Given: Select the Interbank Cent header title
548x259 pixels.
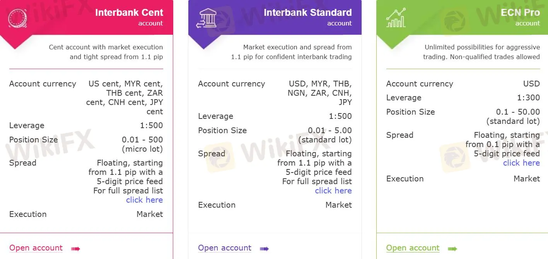Looking at the screenshot, I should pos(129,12).
